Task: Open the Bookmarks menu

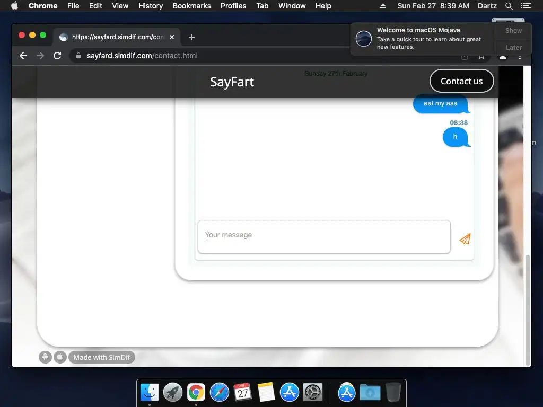Action: coord(192,6)
